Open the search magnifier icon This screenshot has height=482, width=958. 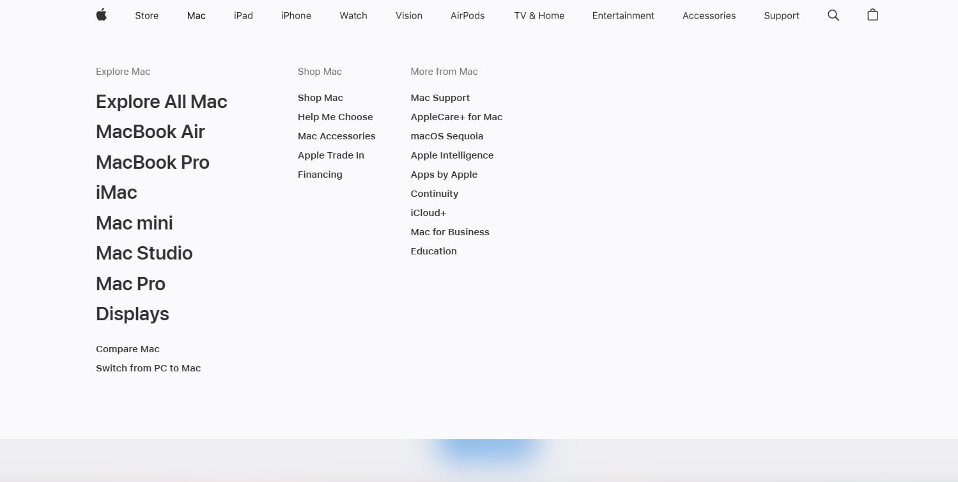click(x=833, y=15)
